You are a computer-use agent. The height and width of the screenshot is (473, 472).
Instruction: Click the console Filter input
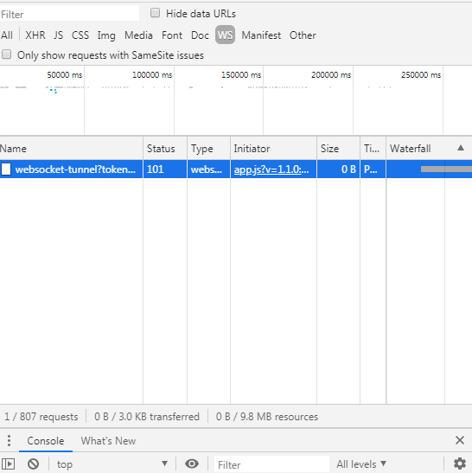click(x=271, y=464)
